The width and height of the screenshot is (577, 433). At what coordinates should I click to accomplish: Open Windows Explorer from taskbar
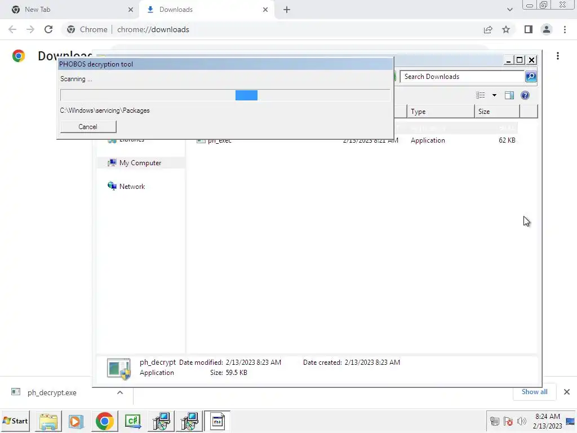[x=48, y=421]
